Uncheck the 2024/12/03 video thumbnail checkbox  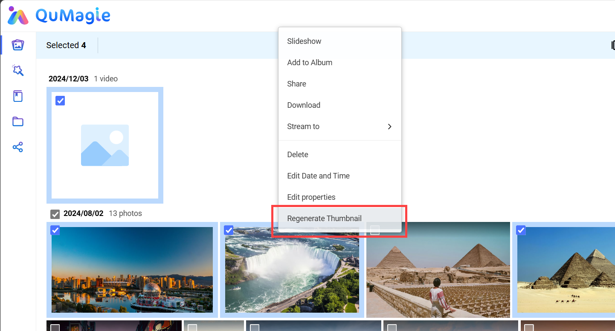(x=60, y=101)
